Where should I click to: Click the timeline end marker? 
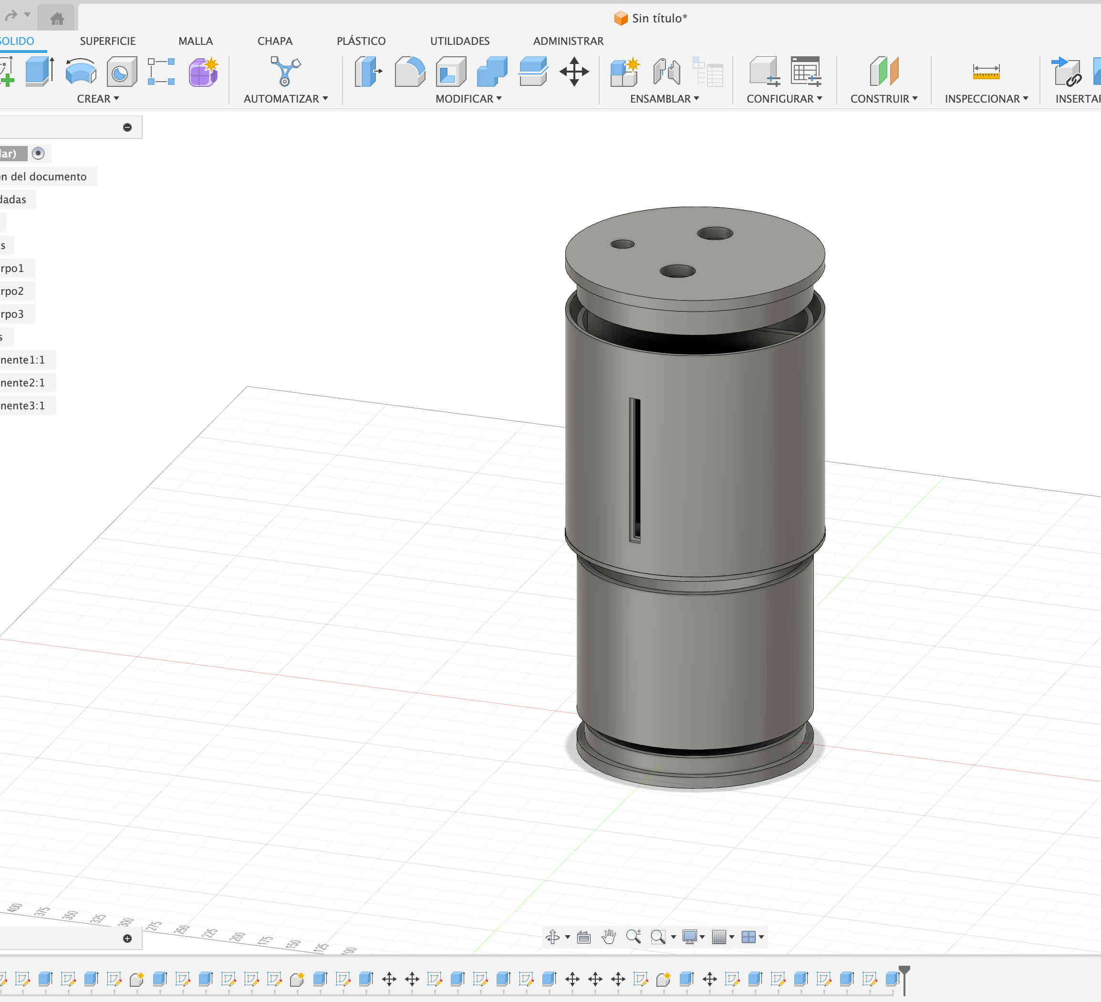[904, 979]
